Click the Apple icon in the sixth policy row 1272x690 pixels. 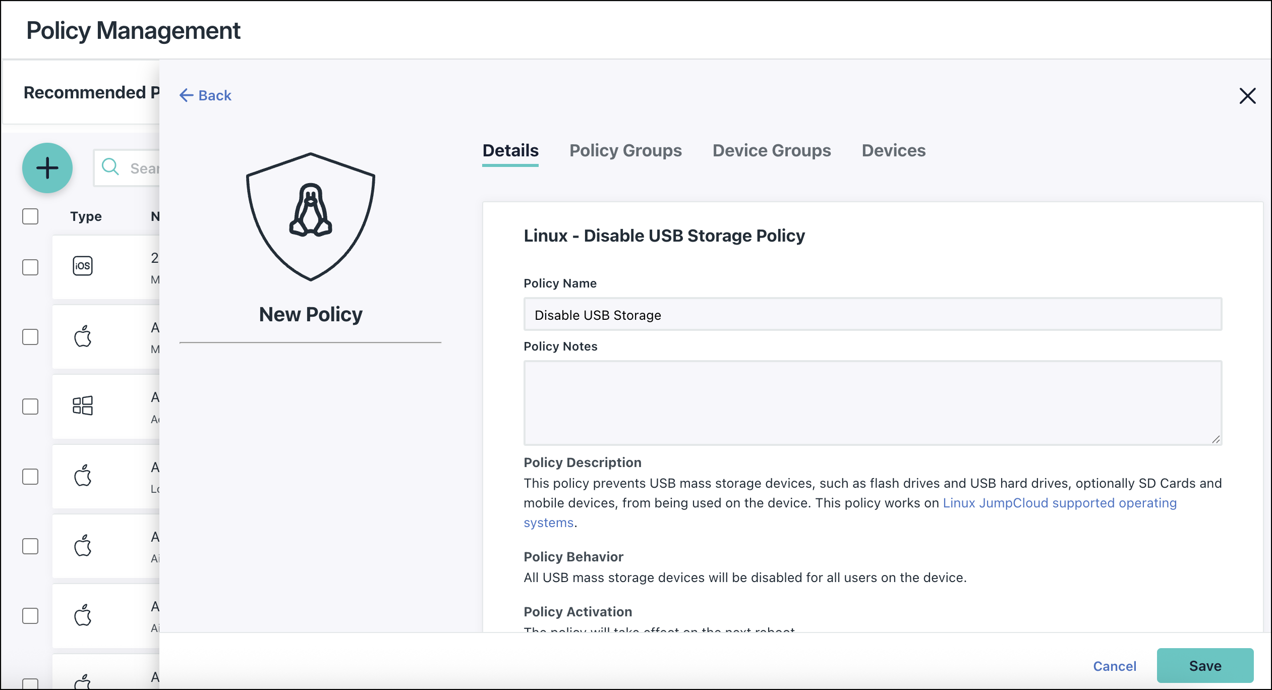[x=83, y=616]
